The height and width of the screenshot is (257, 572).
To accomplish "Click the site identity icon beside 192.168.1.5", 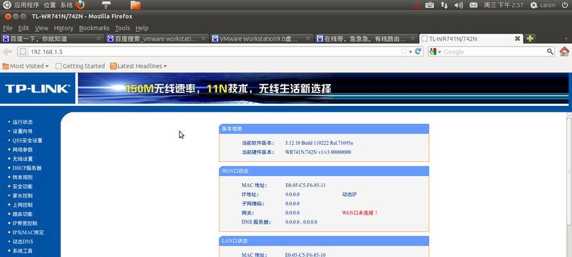I will [23, 51].
